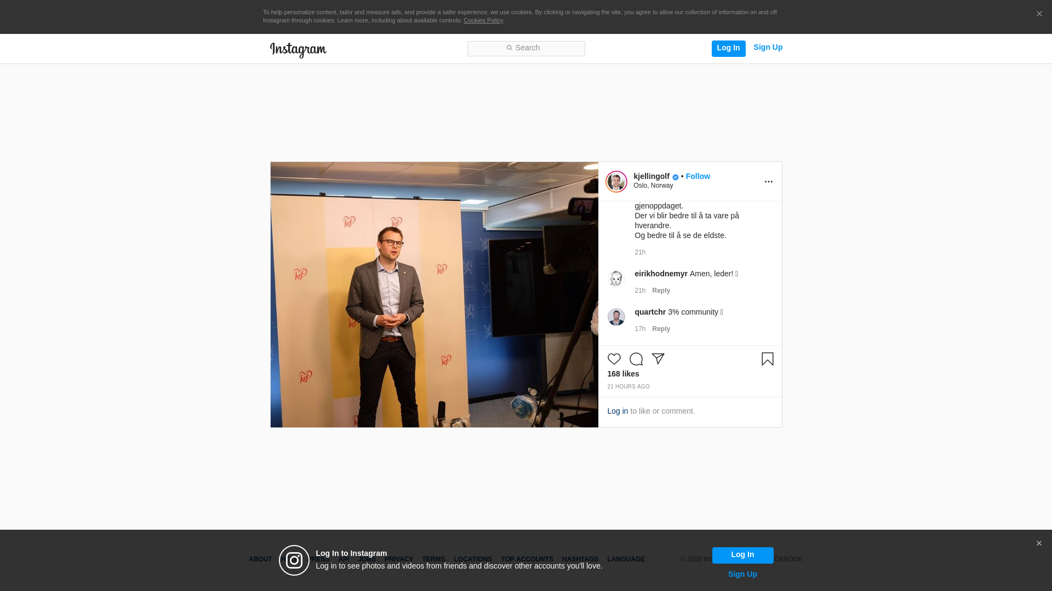
Task: Reply to eirikhodnemyr's comment
Action: tap(661, 291)
